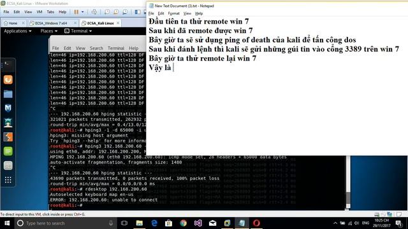Expand the Terminal app menu in the Kali top bar
Viewport: 408px width, 229px height.
[78, 31]
